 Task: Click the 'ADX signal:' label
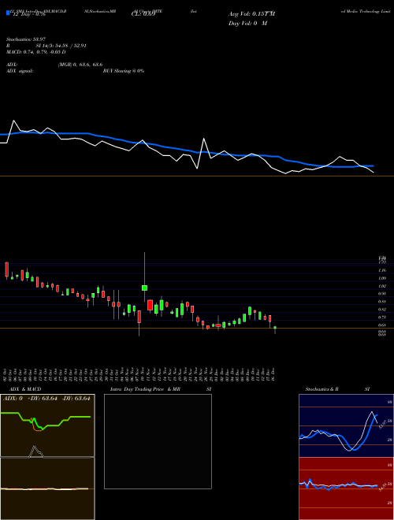pos(19,71)
